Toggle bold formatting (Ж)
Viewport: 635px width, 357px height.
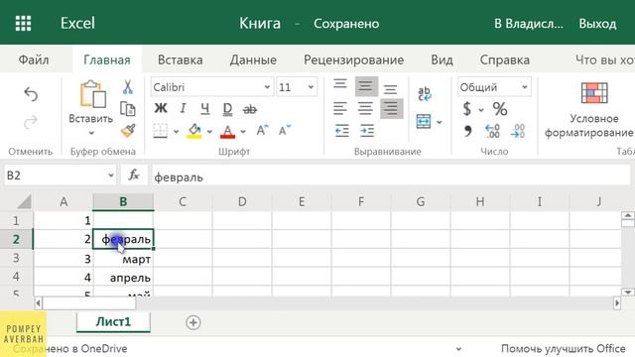click(161, 108)
